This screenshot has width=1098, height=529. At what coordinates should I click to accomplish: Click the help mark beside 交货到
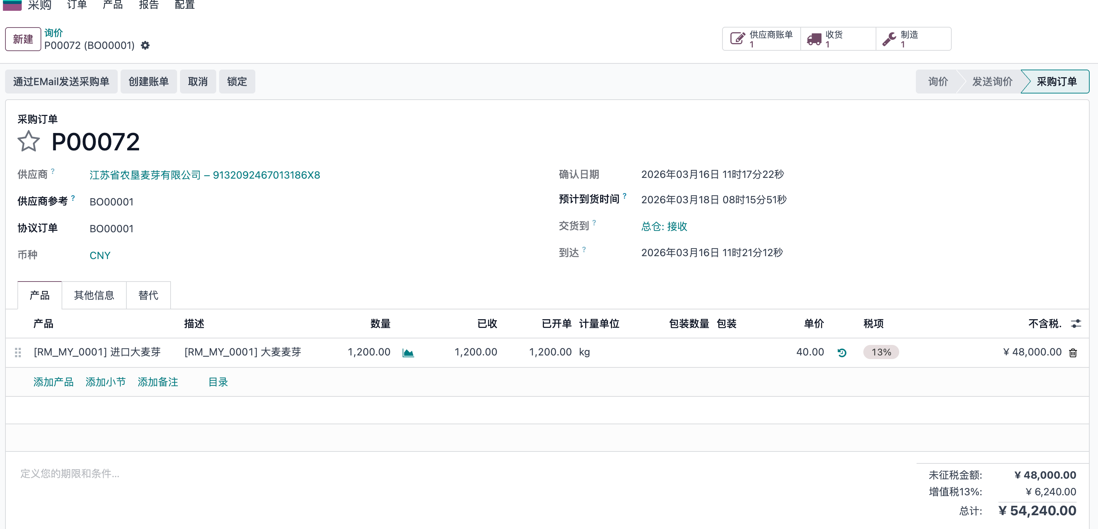[594, 223]
